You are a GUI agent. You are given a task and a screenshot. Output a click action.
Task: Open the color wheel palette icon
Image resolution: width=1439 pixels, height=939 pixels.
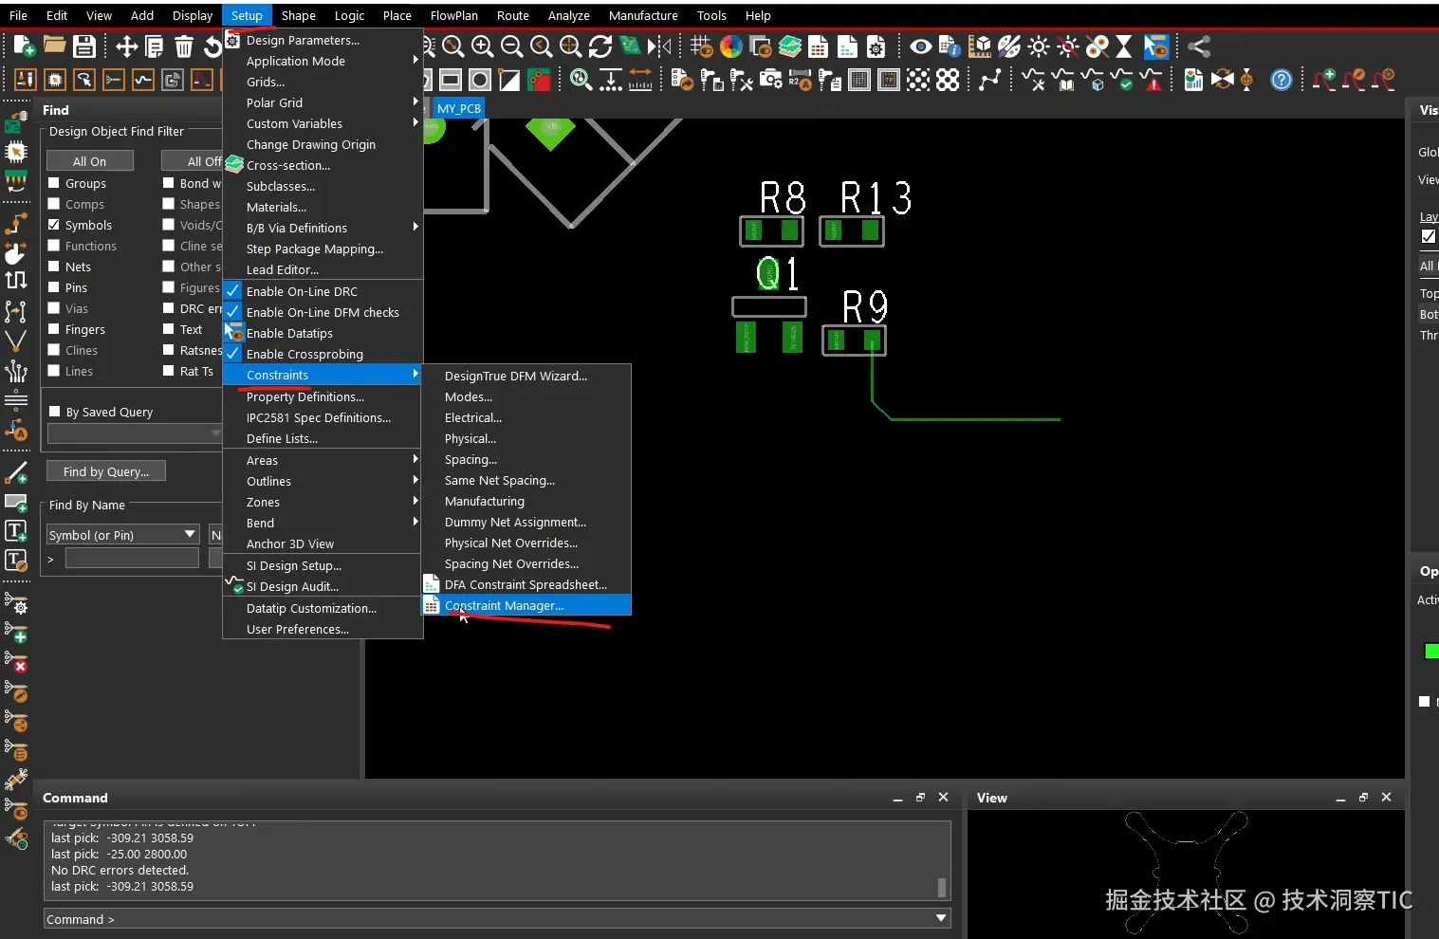point(731,46)
